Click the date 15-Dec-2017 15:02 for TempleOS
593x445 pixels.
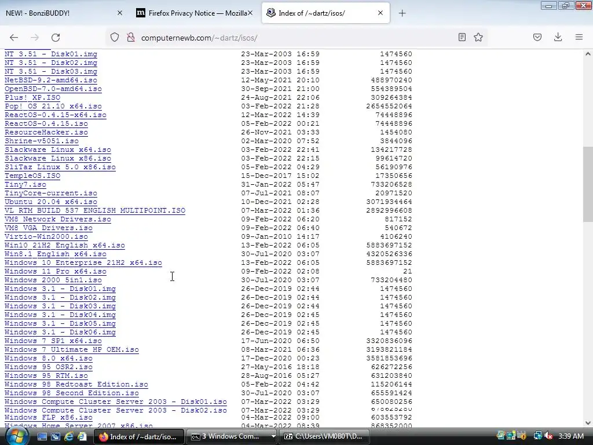tap(280, 176)
